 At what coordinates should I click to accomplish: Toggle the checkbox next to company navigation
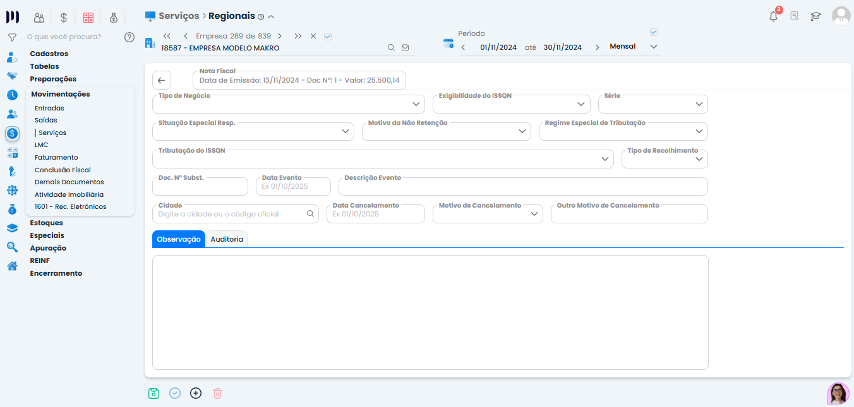point(328,37)
